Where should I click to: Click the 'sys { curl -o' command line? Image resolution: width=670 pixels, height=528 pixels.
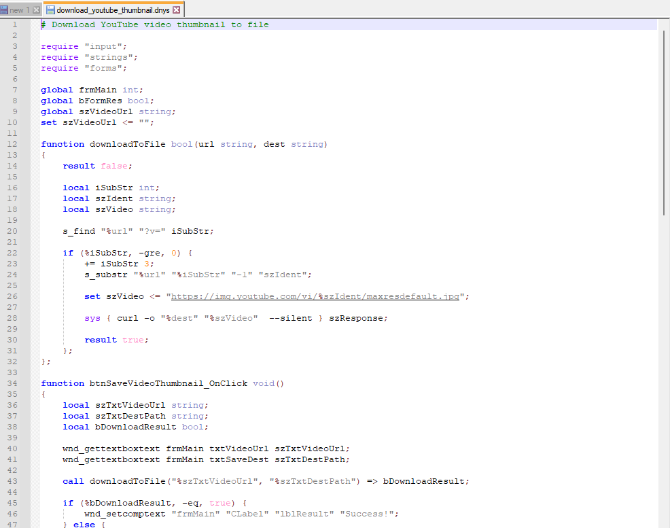tap(236, 318)
